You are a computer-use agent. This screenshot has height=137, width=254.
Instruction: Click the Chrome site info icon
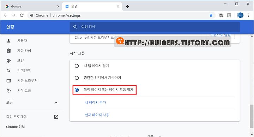pyautogui.click(x=32, y=15)
